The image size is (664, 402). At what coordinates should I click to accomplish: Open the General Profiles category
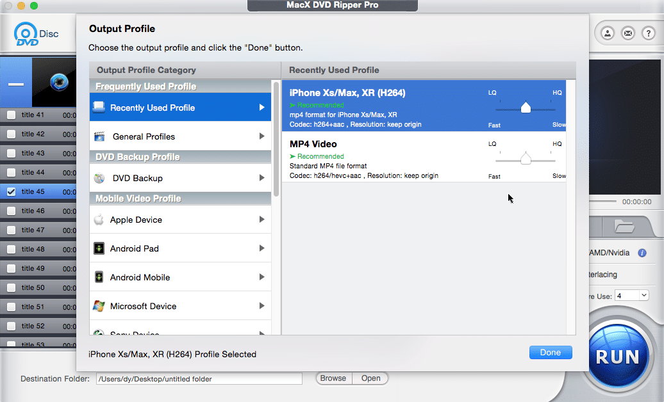click(x=179, y=135)
